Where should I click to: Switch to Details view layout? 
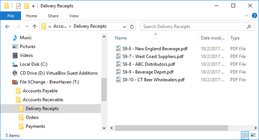[245, 135]
